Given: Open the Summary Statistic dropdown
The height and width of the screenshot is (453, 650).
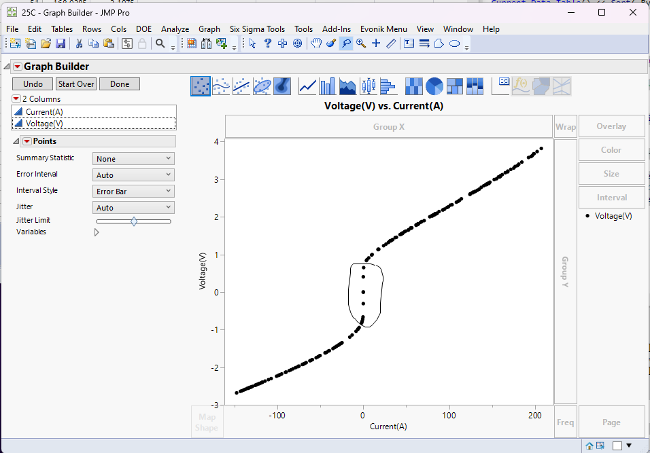Looking at the screenshot, I should (x=133, y=159).
